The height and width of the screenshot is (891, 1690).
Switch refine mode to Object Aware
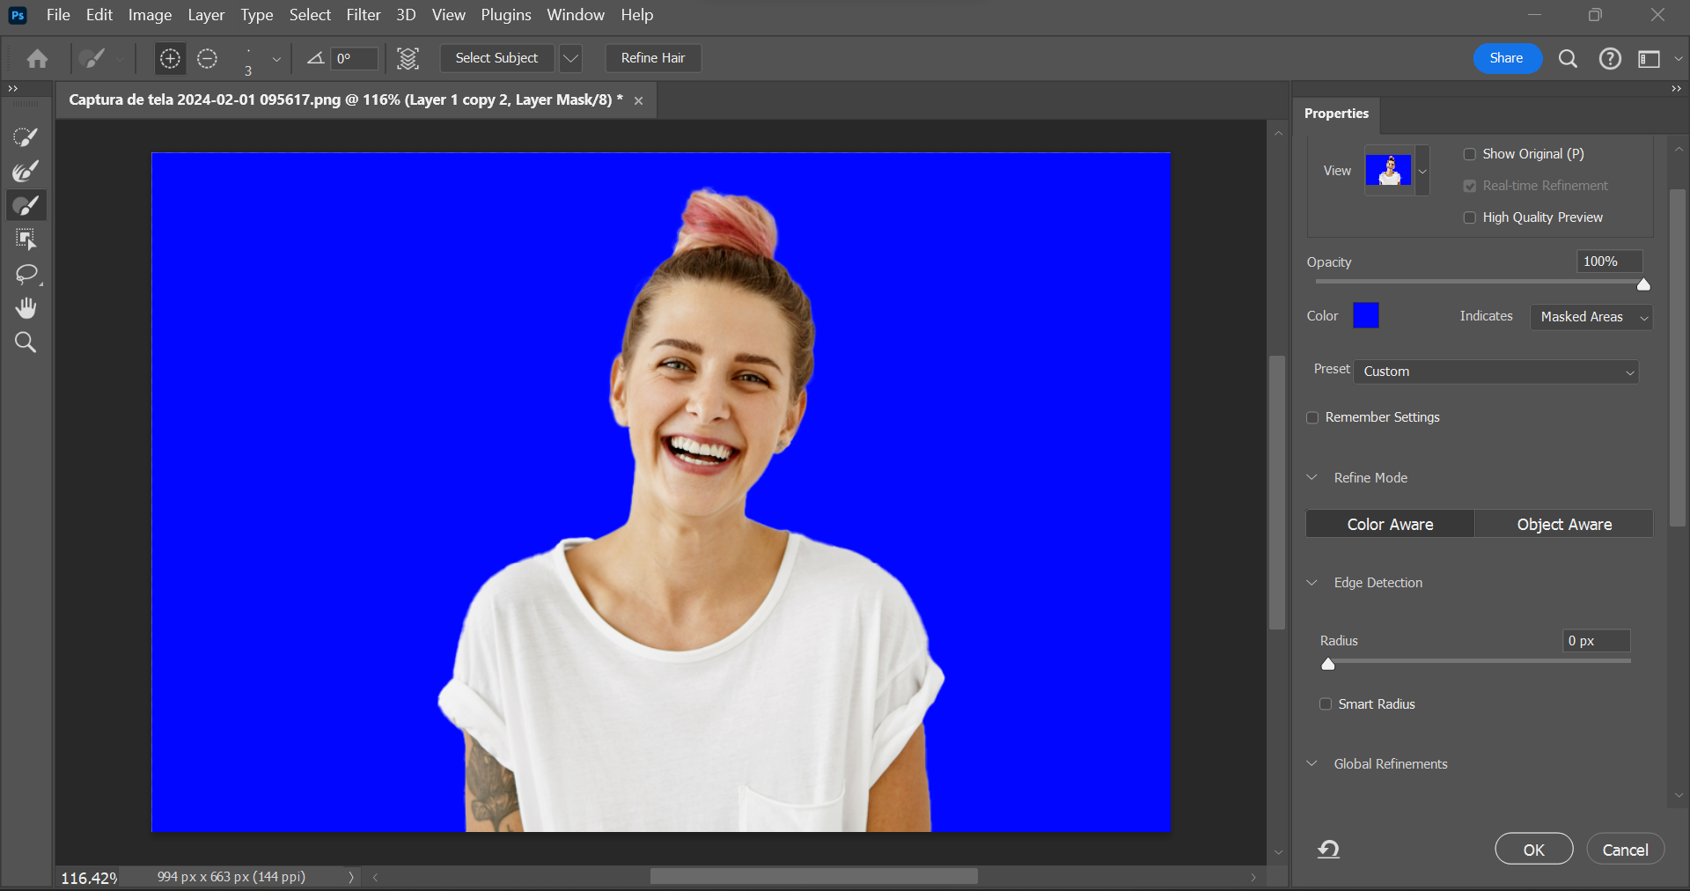coord(1564,524)
